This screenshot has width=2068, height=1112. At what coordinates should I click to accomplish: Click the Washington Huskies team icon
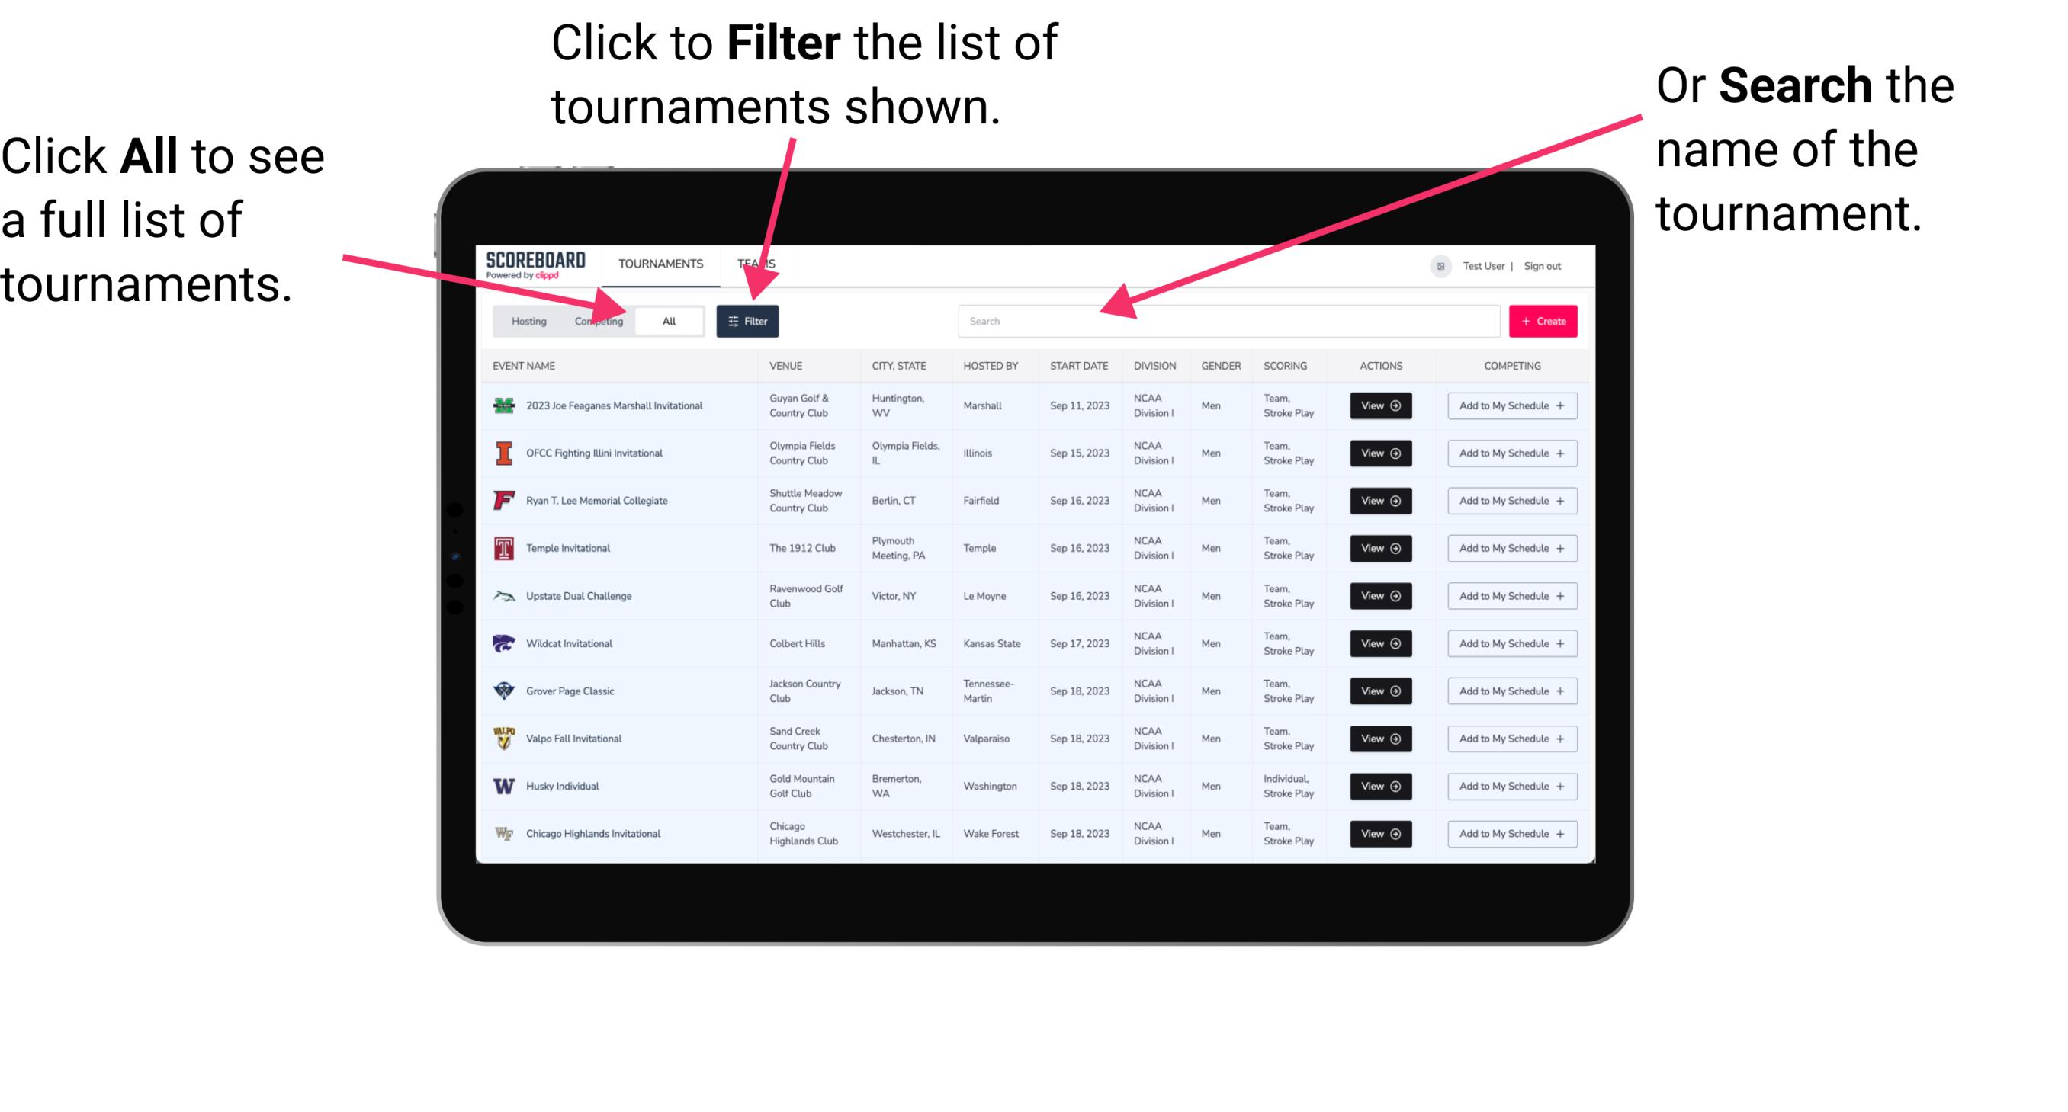click(x=503, y=786)
